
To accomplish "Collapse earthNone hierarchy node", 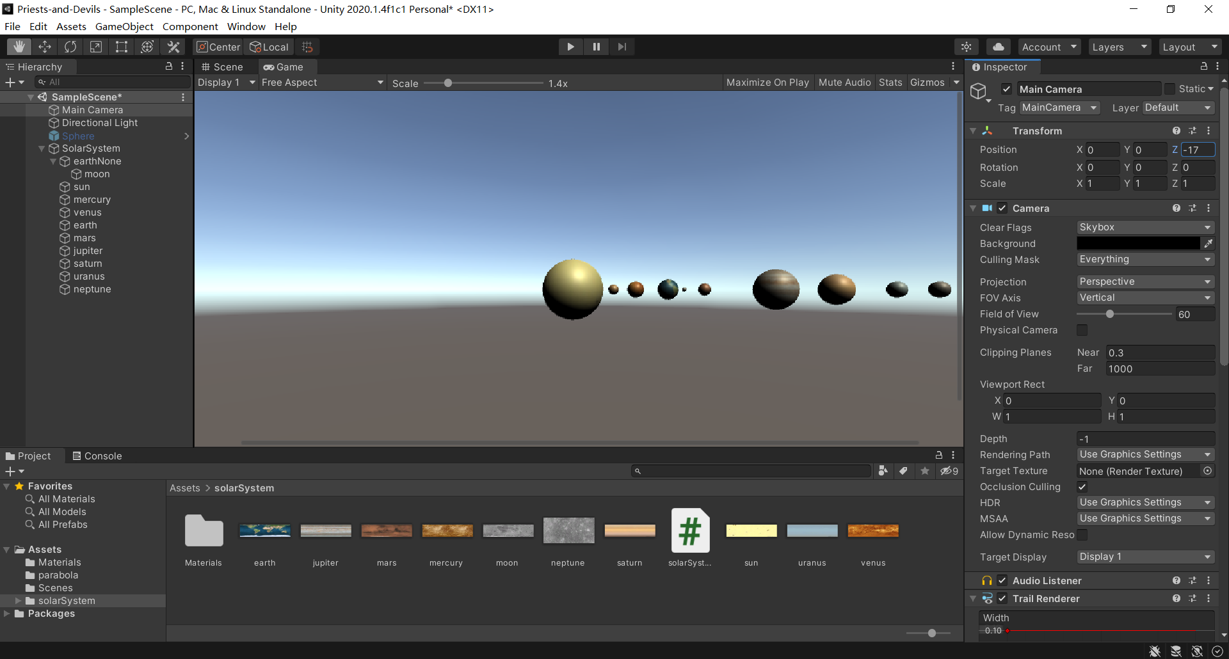I will point(53,161).
